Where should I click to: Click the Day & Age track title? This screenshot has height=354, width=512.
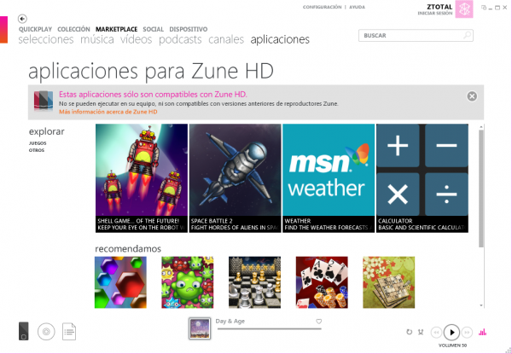230,321
